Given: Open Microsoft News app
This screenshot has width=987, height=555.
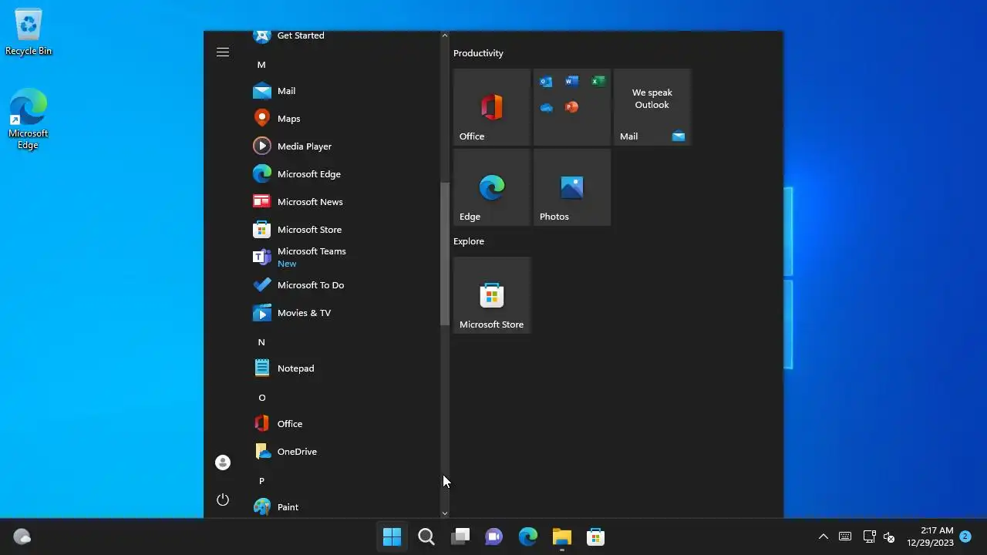Looking at the screenshot, I should pyautogui.click(x=344, y=202).
